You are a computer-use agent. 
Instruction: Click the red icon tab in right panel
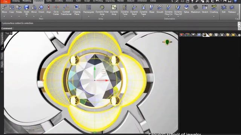[182, 35]
